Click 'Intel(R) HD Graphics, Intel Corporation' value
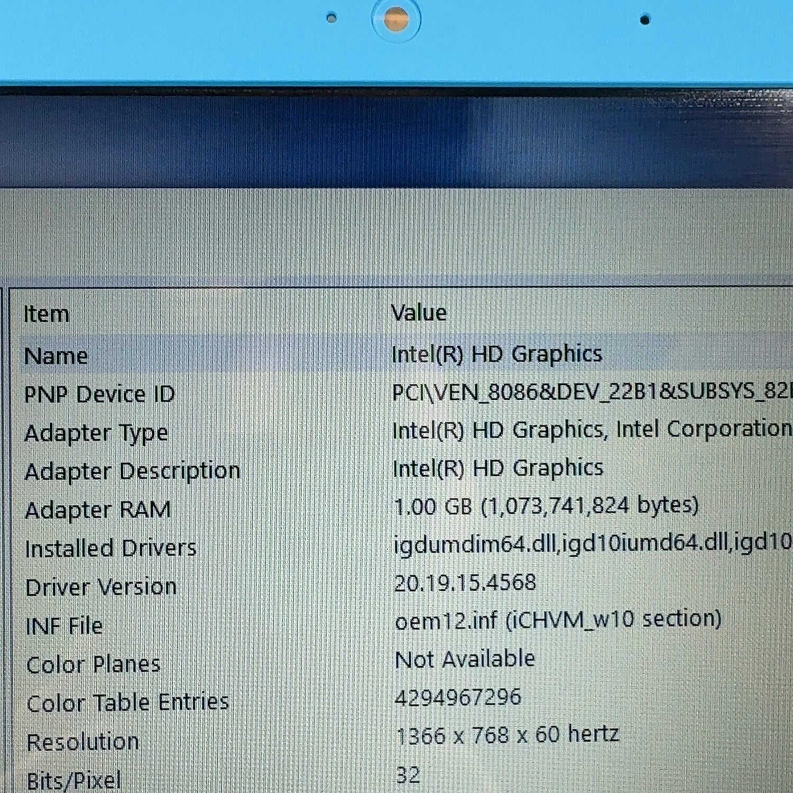The height and width of the screenshot is (793, 793). (x=592, y=429)
